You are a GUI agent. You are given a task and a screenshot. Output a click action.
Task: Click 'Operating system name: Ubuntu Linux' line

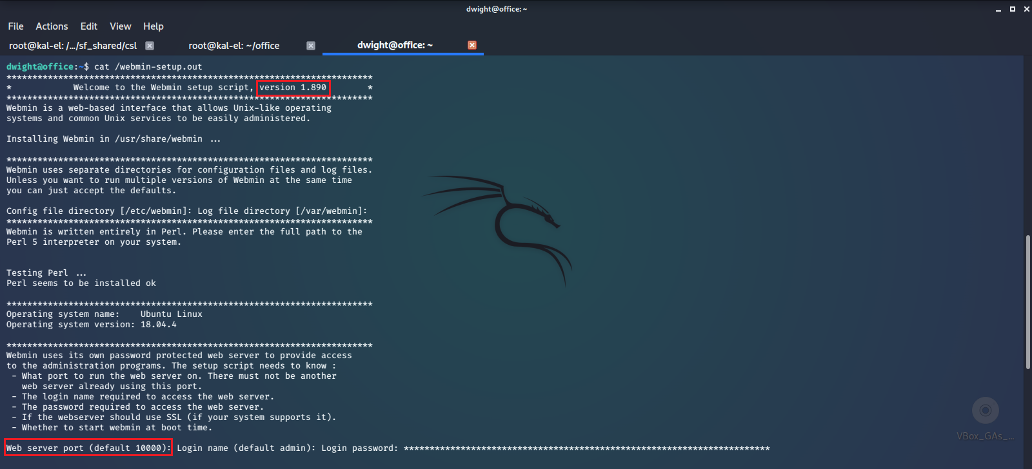click(104, 314)
